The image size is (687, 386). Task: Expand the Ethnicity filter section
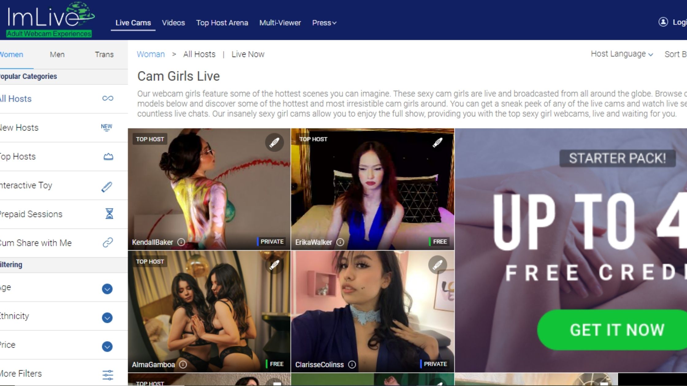click(x=107, y=317)
